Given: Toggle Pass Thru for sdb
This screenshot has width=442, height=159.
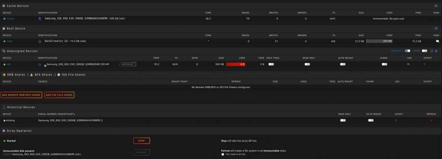Looking at the screenshot, I should [x=271, y=64].
